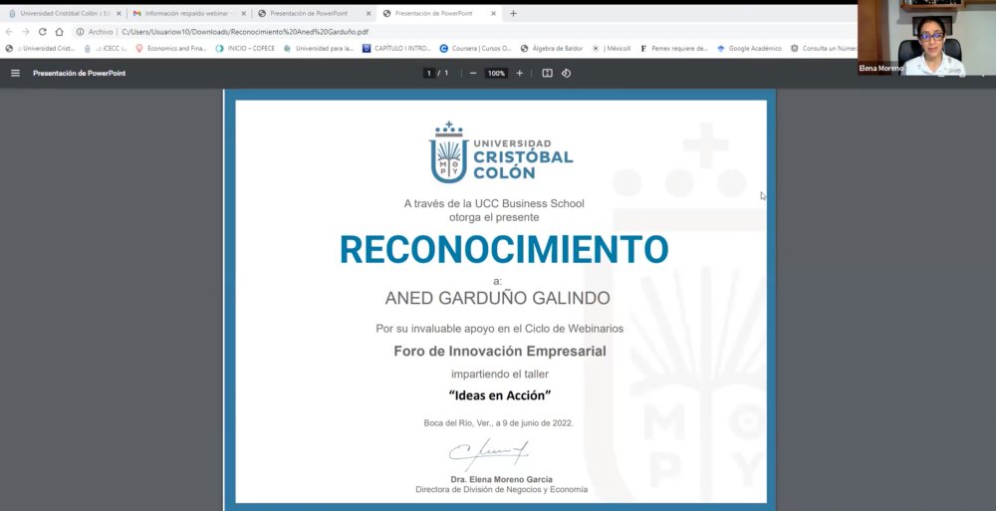Click the PDF page number field
Viewport: 996px width, 511px height.
point(429,73)
